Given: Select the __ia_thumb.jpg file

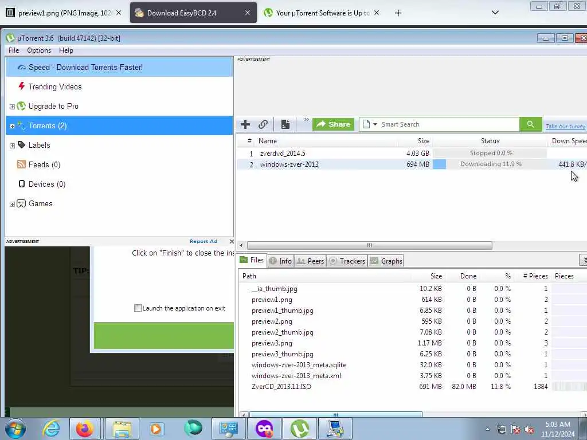Looking at the screenshot, I should point(412,289).
